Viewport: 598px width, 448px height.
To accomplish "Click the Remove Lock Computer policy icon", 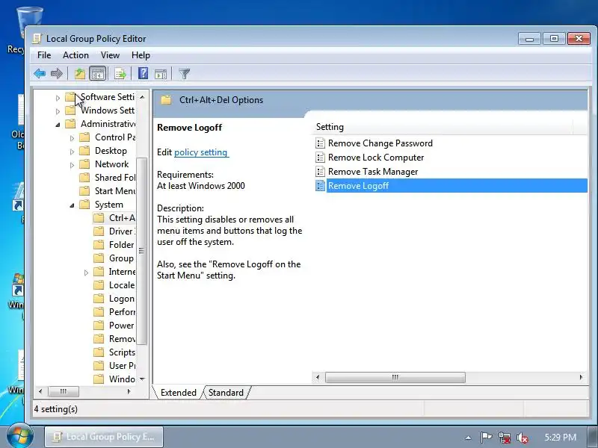I will pyautogui.click(x=321, y=158).
